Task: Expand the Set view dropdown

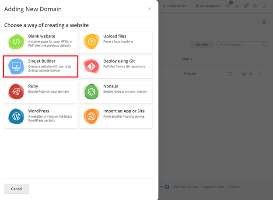Action: 202,45
